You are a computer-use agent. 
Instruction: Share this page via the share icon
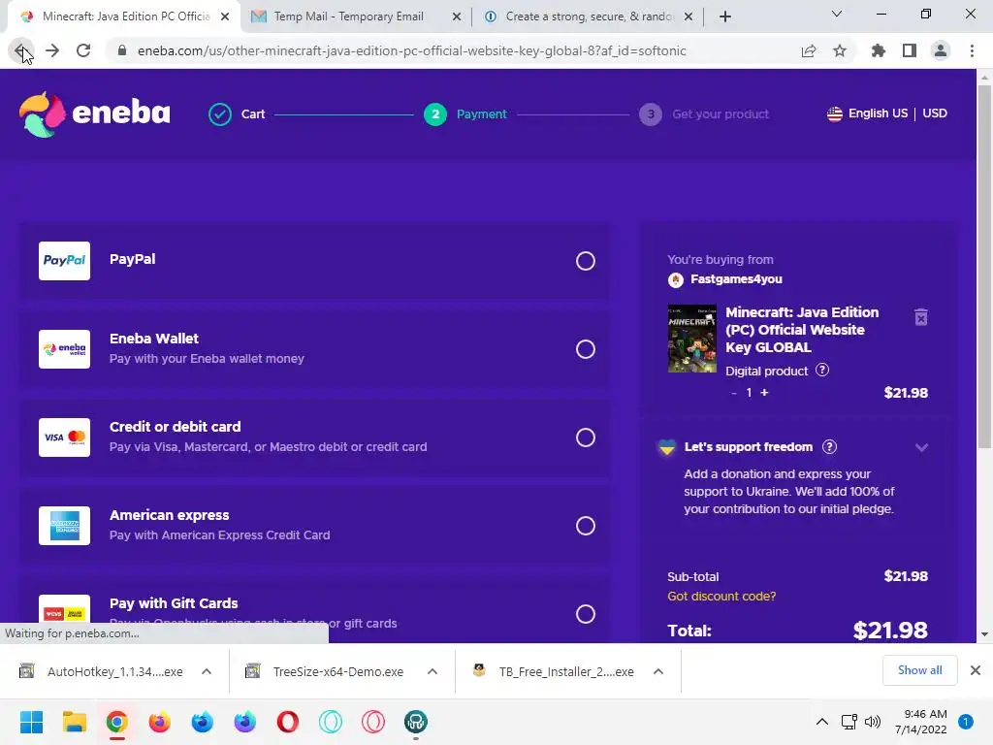(x=809, y=50)
